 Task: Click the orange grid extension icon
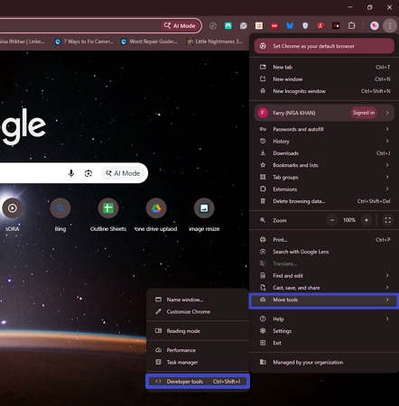tap(259, 26)
